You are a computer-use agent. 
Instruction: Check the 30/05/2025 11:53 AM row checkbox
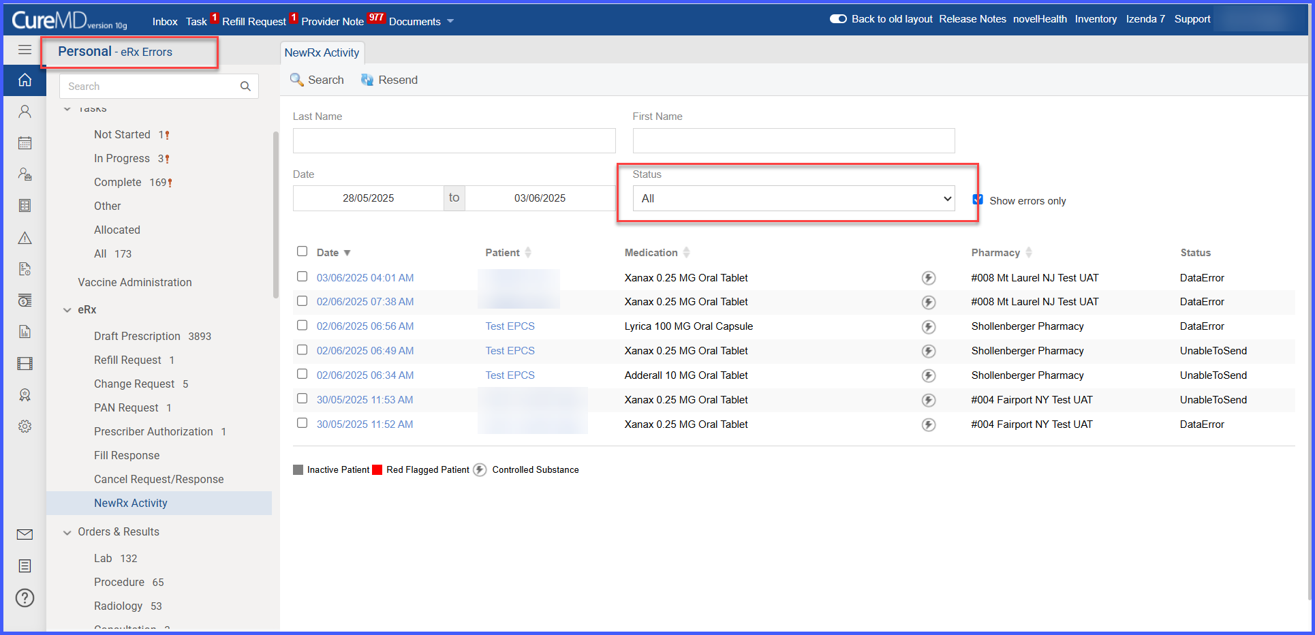(x=302, y=399)
